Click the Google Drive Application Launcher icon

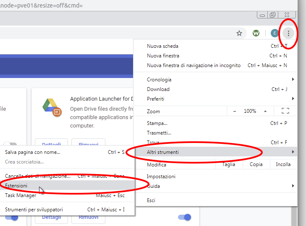click(52, 107)
